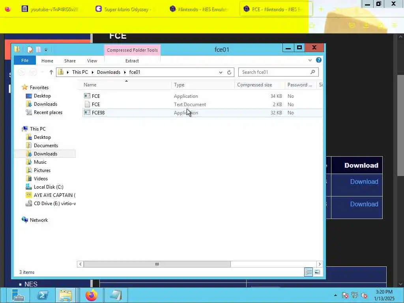Select Compressed Folder Tools tab

132,50
